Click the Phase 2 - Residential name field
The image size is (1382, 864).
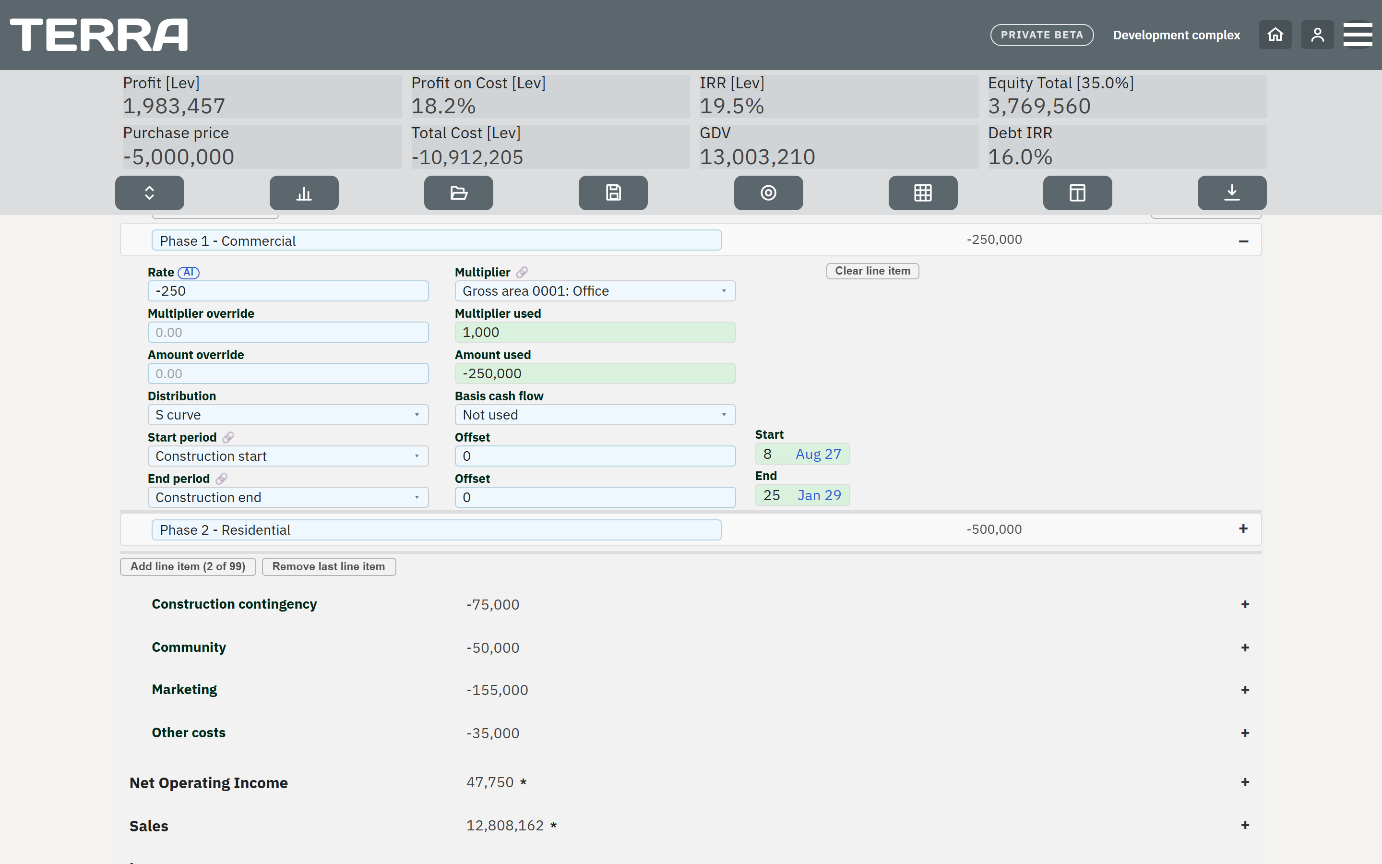click(x=436, y=530)
